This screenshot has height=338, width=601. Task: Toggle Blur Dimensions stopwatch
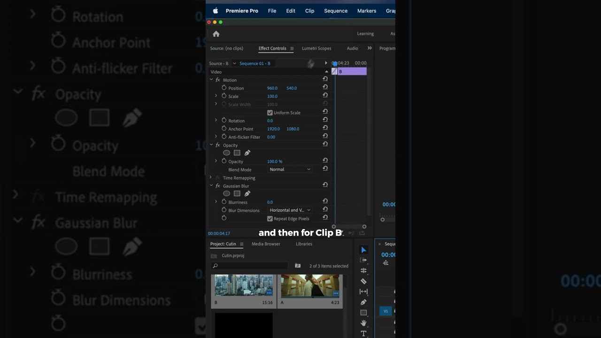(x=224, y=210)
